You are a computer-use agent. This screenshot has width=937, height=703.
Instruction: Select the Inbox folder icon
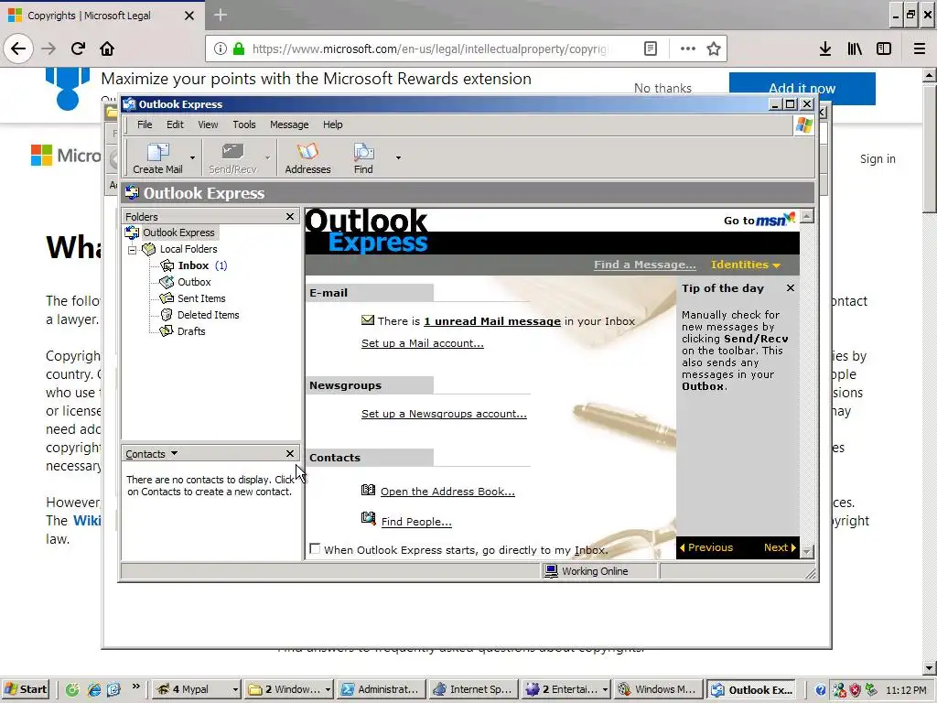(x=167, y=265)
